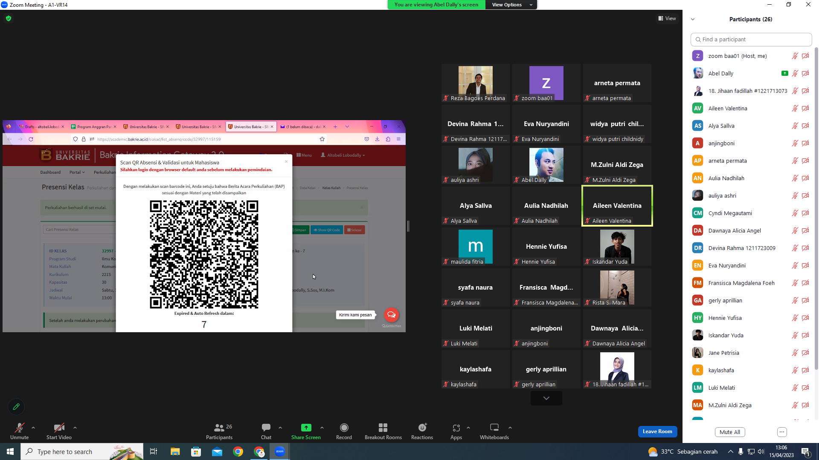
Task: Click the weather widget showing 33°C
Action: click(682, 451)
